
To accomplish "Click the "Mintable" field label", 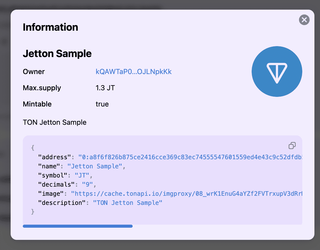I will click(x=37, y=104).
